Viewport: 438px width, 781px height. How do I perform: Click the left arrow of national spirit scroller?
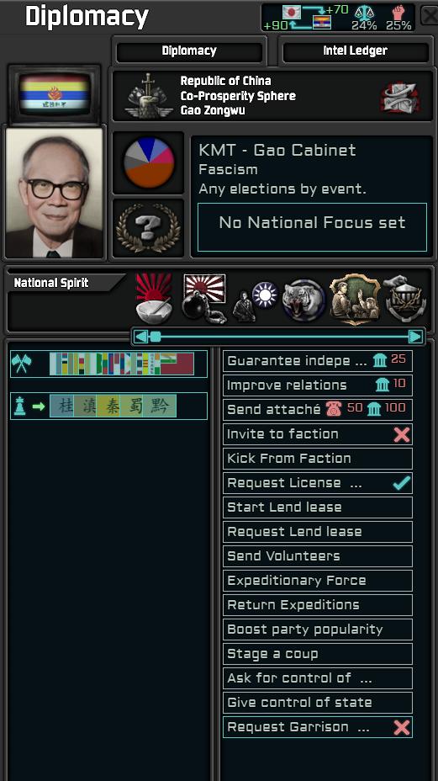[141, 337]
